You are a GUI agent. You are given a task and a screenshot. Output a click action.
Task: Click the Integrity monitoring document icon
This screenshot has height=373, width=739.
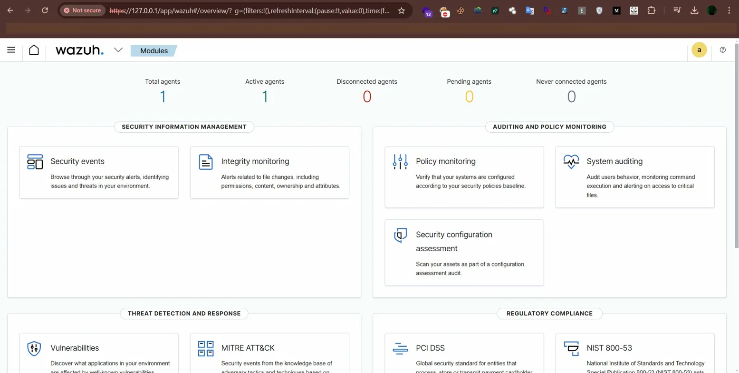click(205, 162)
